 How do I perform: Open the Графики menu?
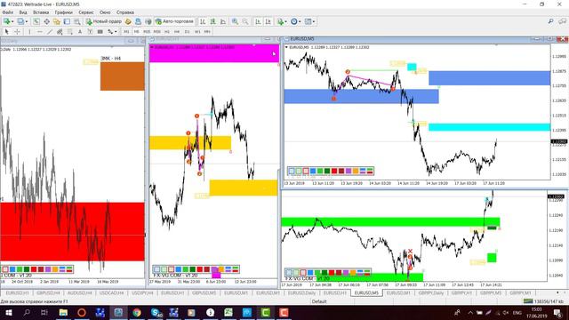pos(63,12)
